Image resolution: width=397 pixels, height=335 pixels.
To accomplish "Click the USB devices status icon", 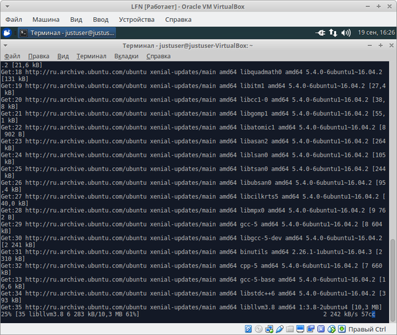I will 279,328.
